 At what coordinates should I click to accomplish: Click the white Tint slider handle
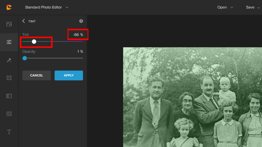(34, 42)
